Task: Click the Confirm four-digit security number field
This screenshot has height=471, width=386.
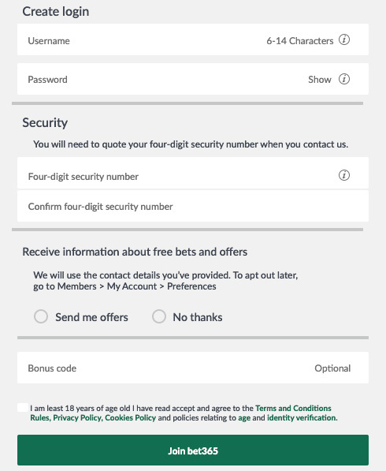Action: coord(193,206)
